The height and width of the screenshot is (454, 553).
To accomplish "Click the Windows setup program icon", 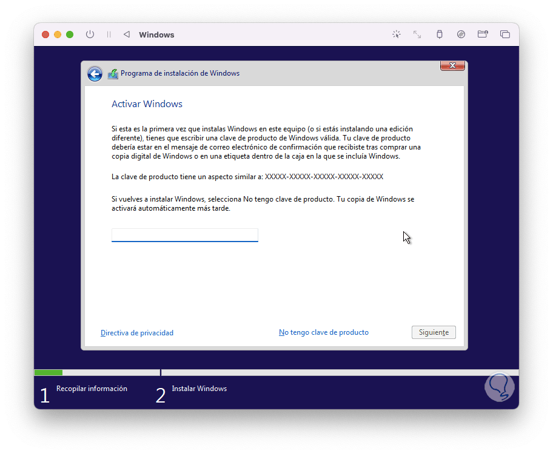I will [x=113, y=74].
